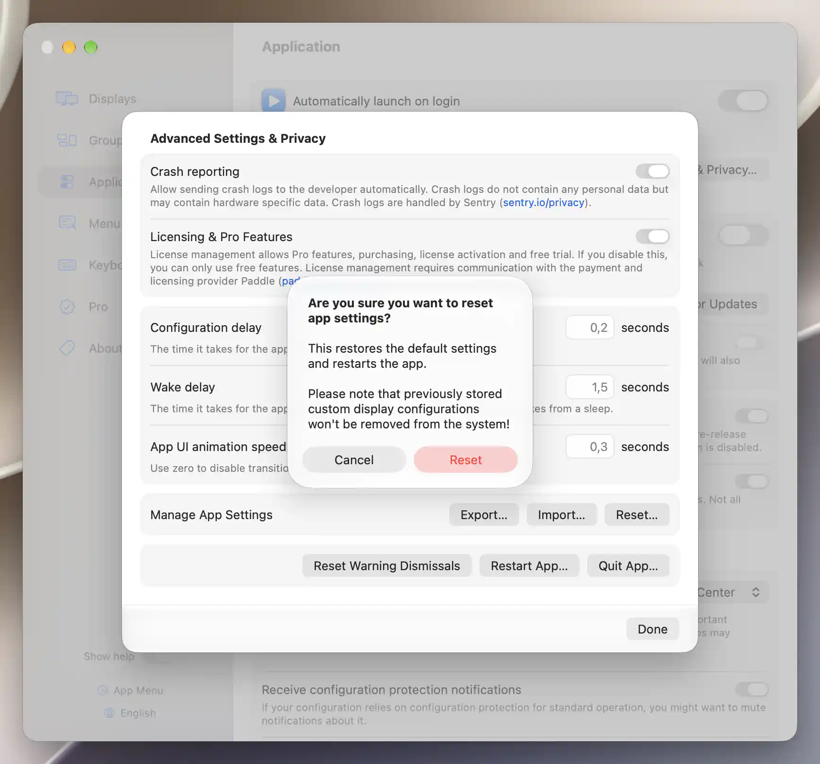Open the Pro sidebar badge icon
The image size is (820, 764).
(67, 306)
